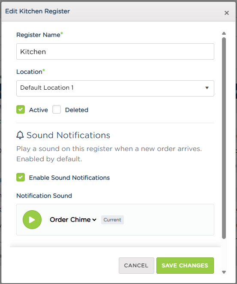Click the Location dropdown triangle arrow
237x284 pixels.
click(207, 88)
